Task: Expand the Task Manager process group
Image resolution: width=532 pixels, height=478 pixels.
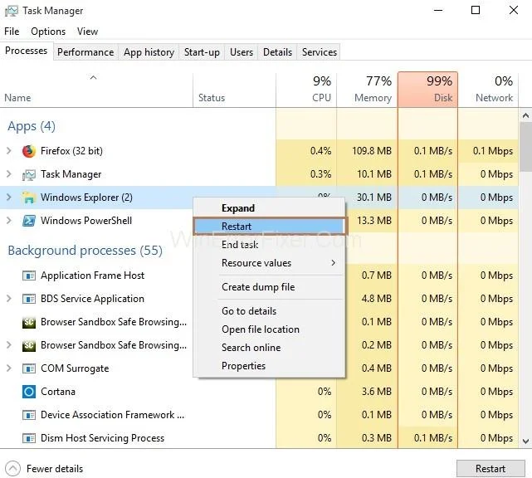Action: pos(9,174)
